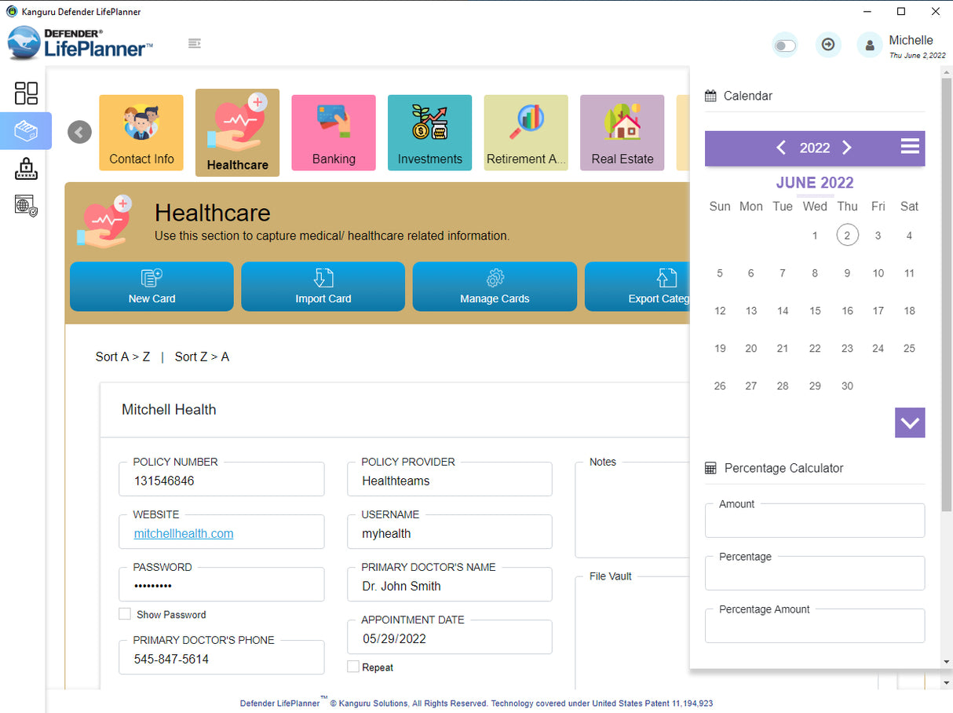The height and width of the screenshot is (713, 953).
Task: Open the secure web browser sidebar icon
Action: [26, 206]
